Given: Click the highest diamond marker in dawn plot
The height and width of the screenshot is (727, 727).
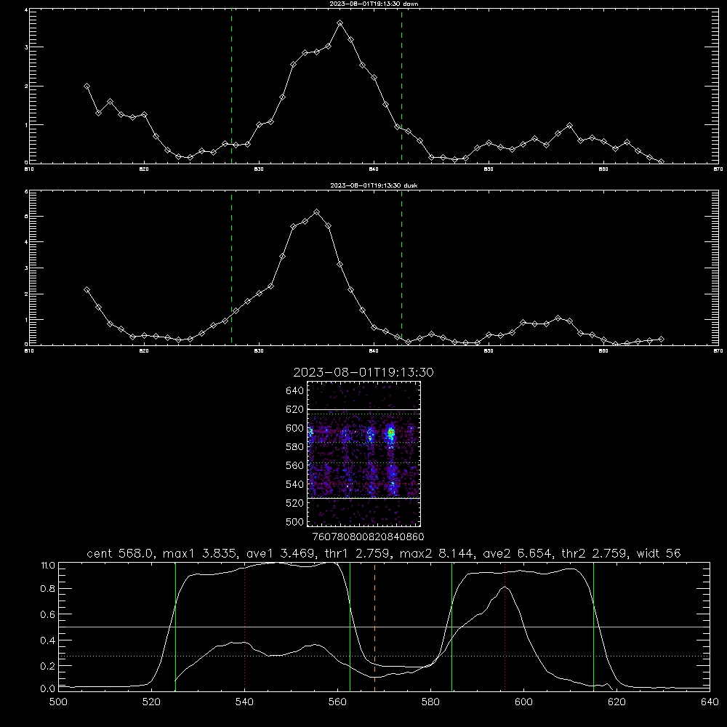Looking at the screenshot, I should click(340, 23).
